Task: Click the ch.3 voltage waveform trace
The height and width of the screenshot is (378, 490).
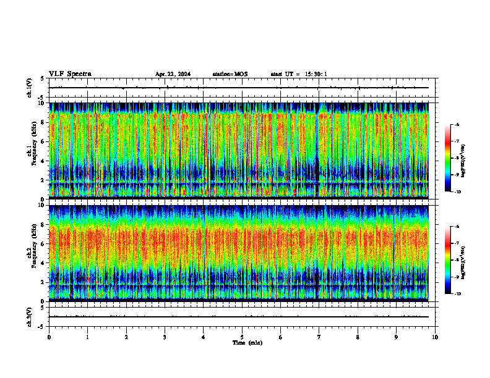Action: [x=239, y=317]
